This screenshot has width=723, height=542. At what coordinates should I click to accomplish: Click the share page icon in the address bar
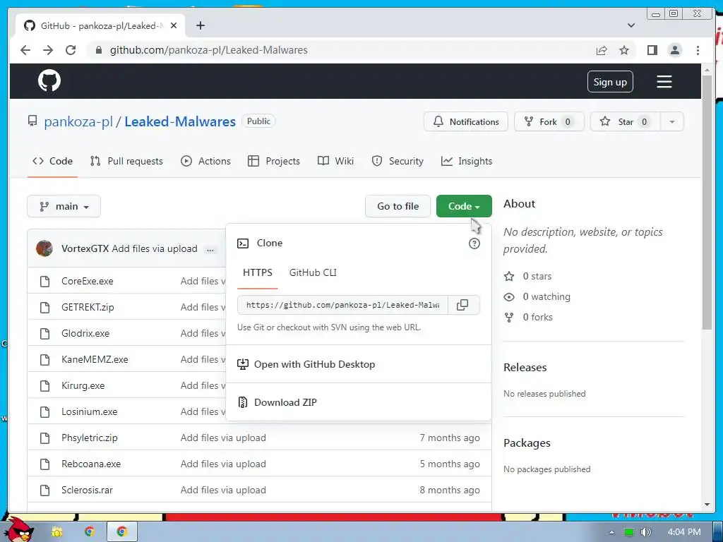click(x=602, y=50)
